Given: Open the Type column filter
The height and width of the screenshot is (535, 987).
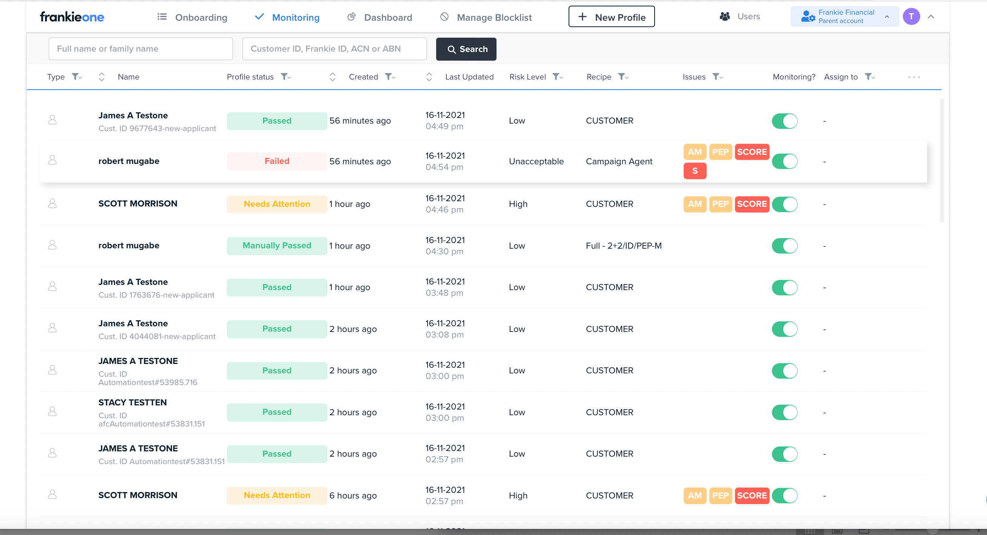Looking at the screenshot, I should (x=77, y=77).
